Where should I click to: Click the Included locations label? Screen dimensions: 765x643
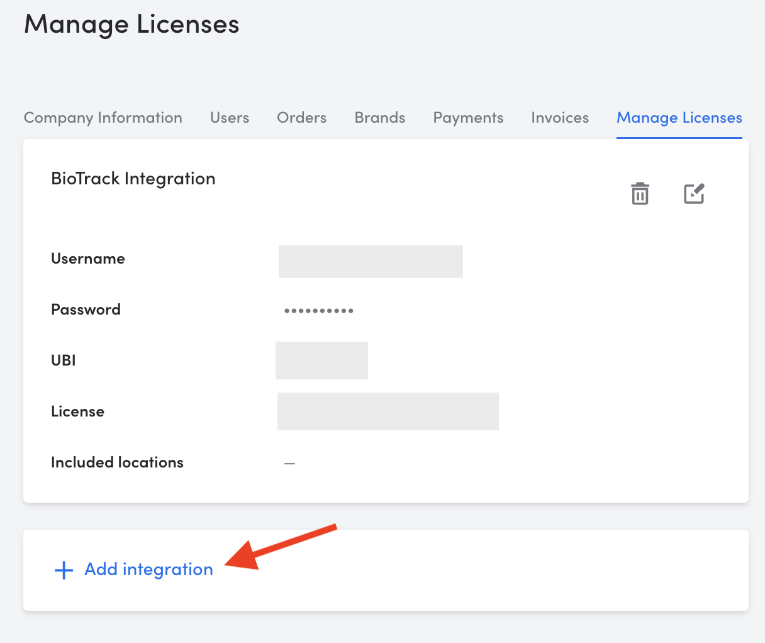[x=118, y=462]
